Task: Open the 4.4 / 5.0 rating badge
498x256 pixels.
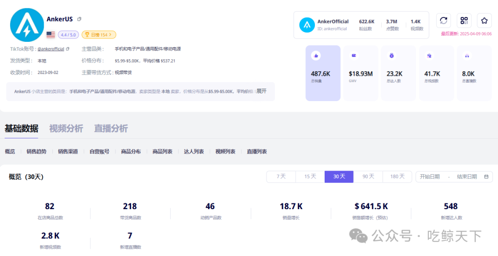Action: [68, 35]
